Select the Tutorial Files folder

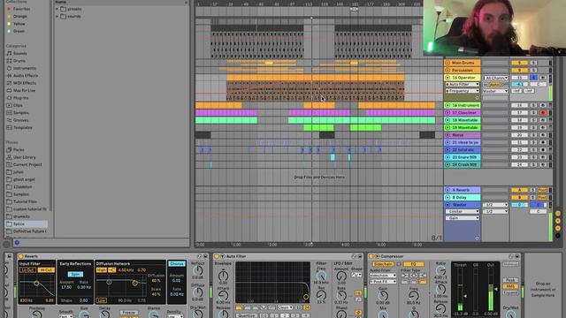tap(25, 202)
